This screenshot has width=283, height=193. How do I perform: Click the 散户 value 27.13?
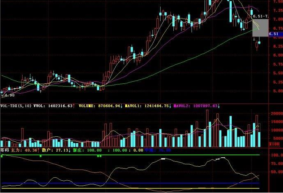coord(62,150)
